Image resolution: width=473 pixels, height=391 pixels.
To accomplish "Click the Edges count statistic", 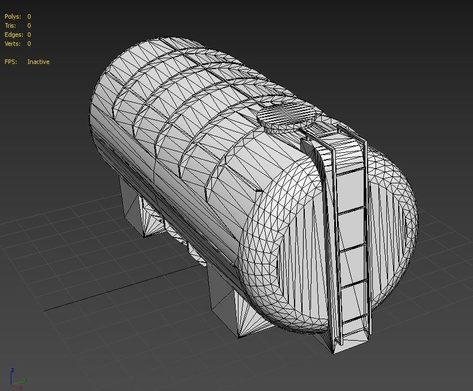I will click(x=18, y=35).
